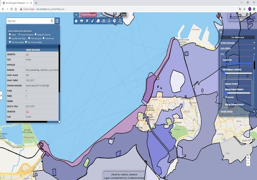Click the clear brush tool icon
Viewport: 257px width, 180px height.
click(x=93, y=21)
